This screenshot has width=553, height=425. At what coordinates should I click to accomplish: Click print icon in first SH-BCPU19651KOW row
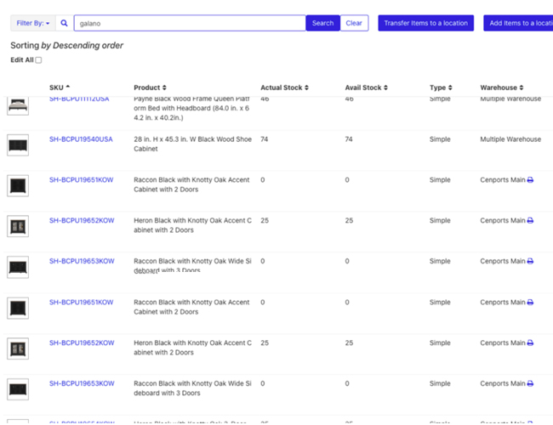click(x=530, y=180)
